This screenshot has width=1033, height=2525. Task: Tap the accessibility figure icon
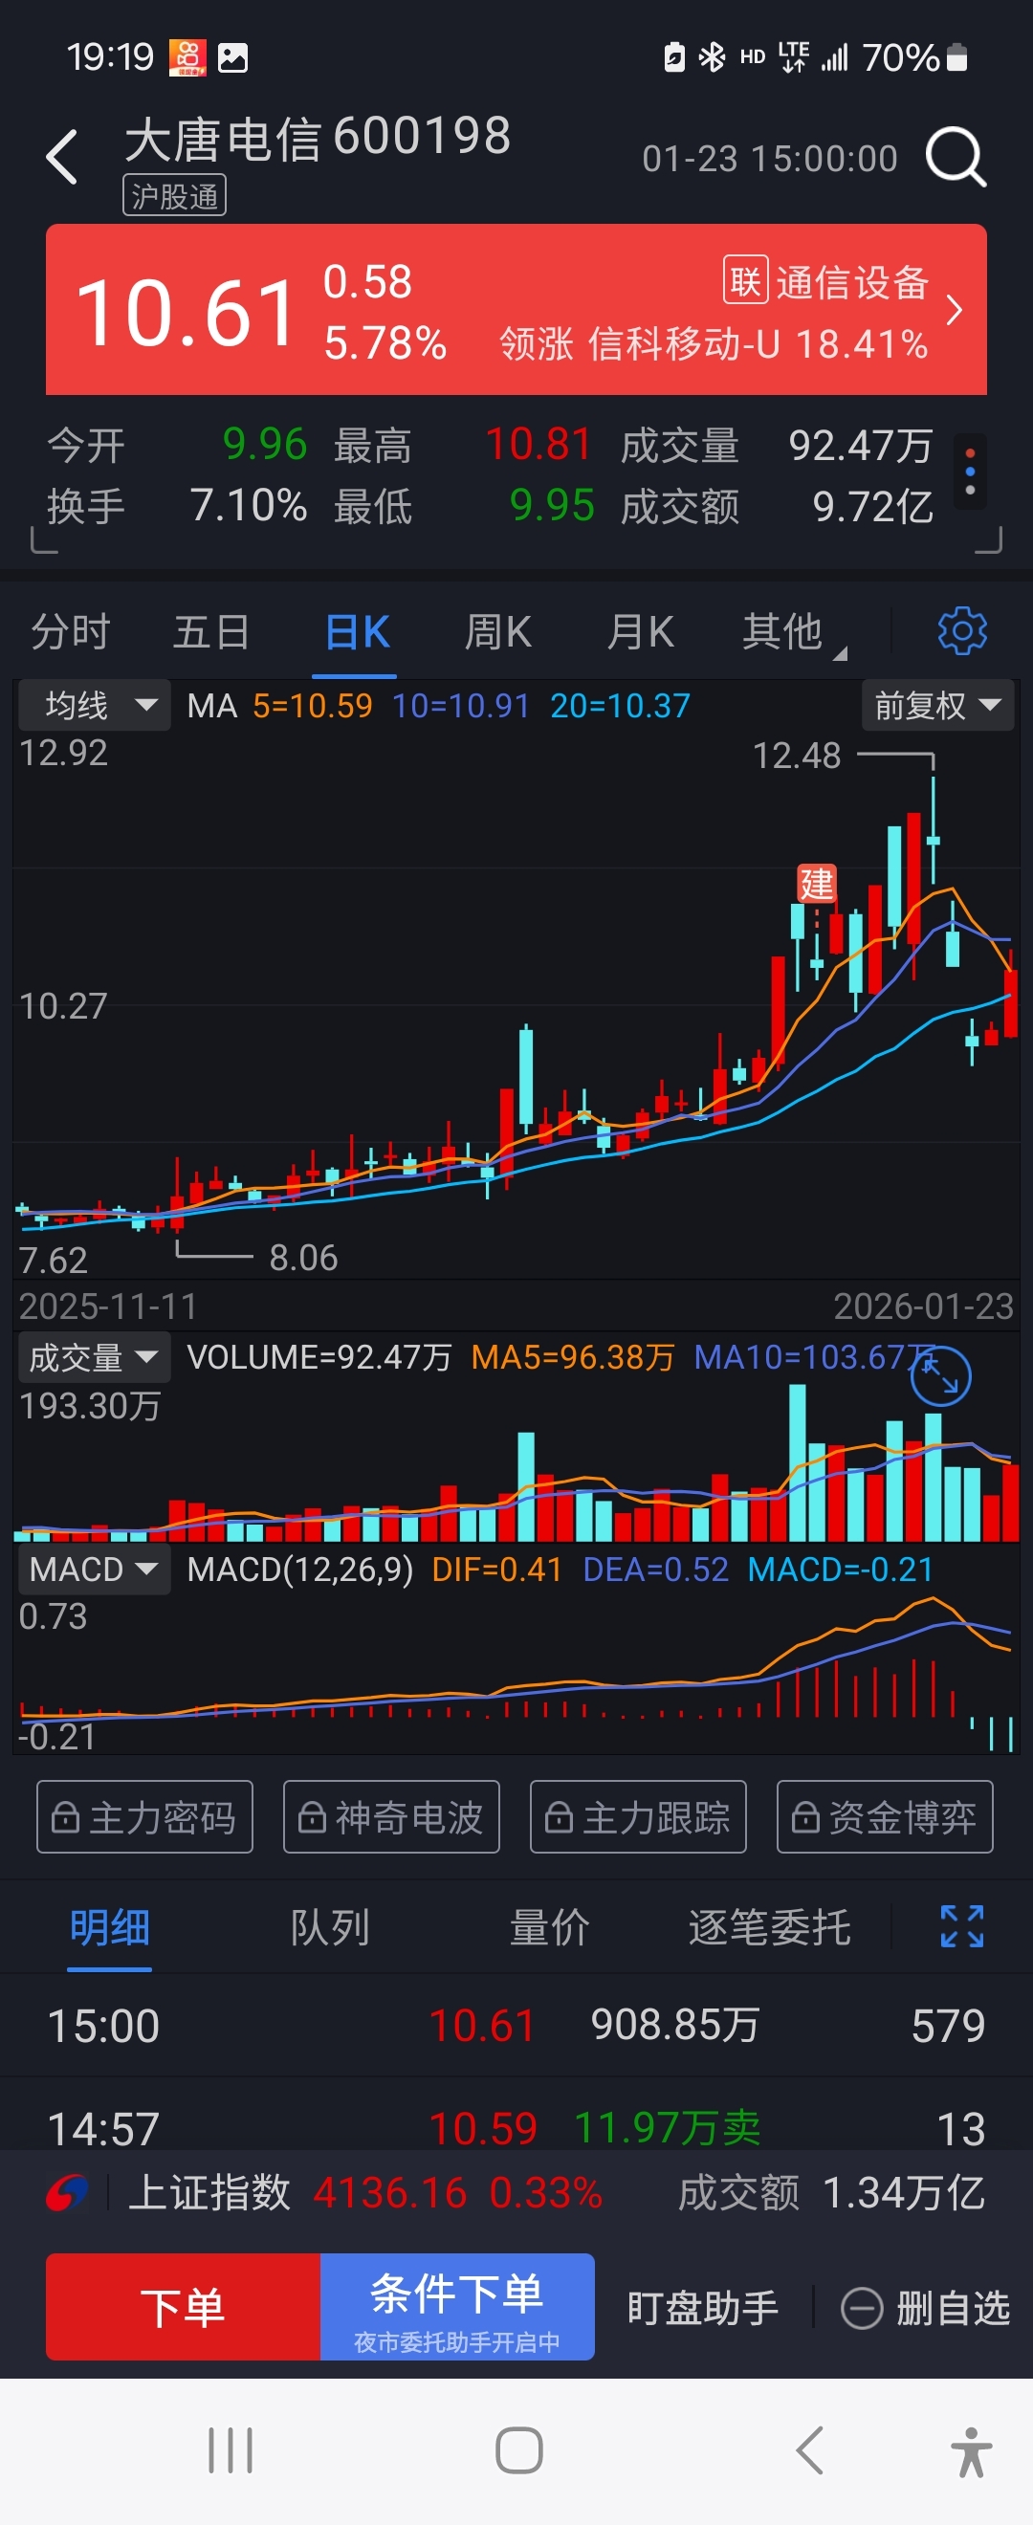click(x=970, y=2451)
